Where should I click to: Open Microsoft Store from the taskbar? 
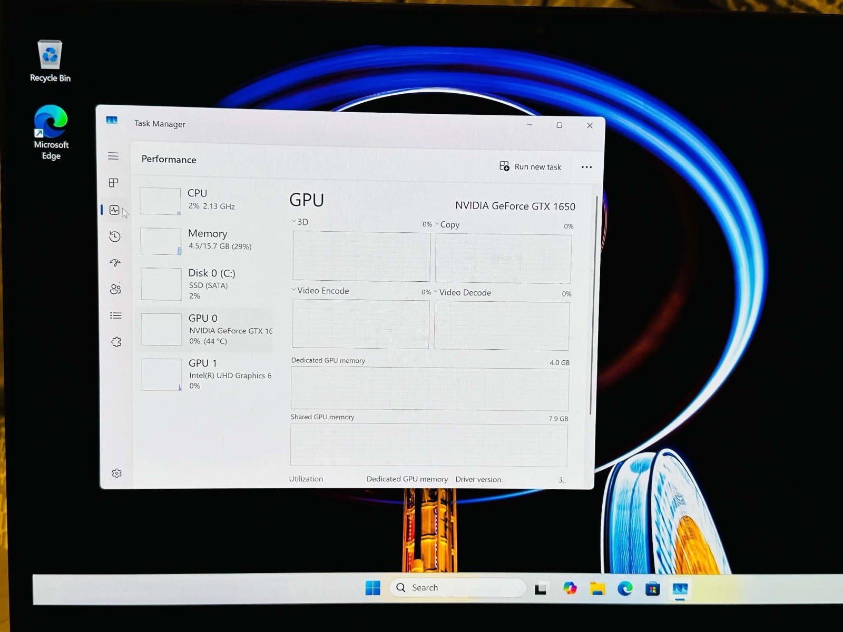coord(652,589)
